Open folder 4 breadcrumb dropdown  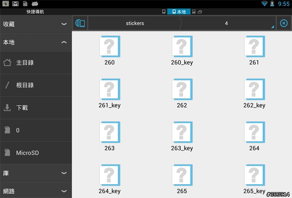click(228, 23)
